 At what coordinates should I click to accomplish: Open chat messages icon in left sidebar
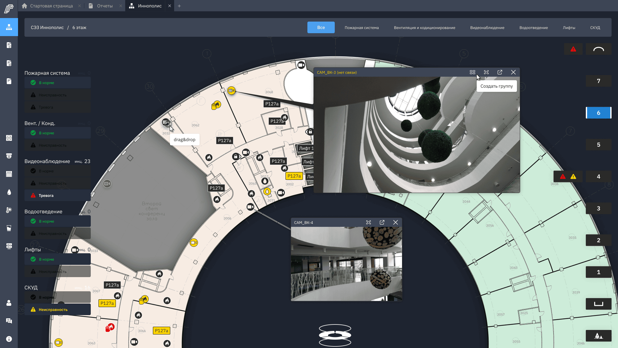coord(9,321)
